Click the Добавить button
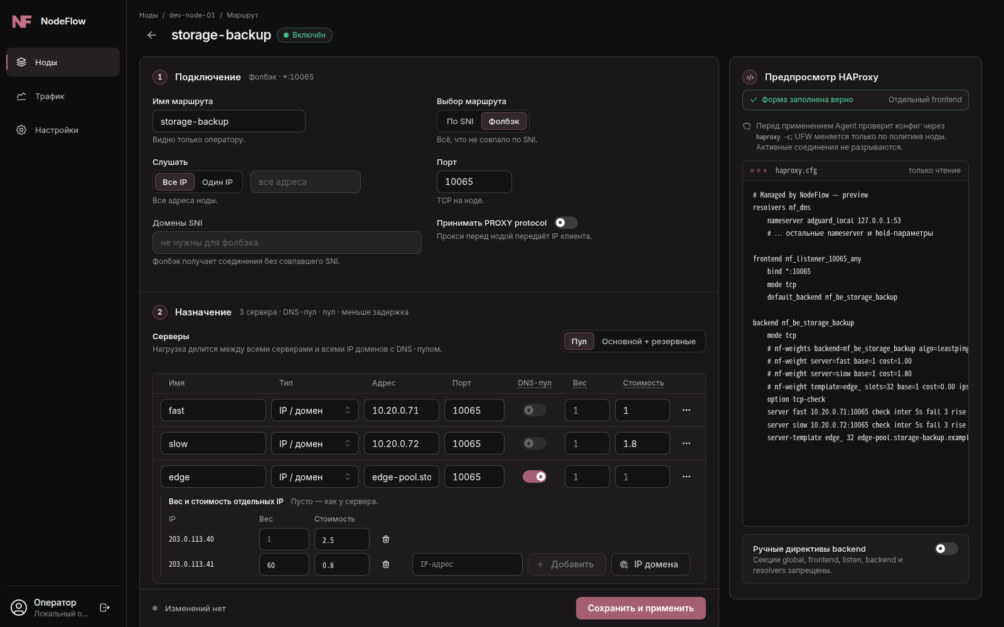The height and width of the screenshot is (627, 1004). (x=567, y=564)
